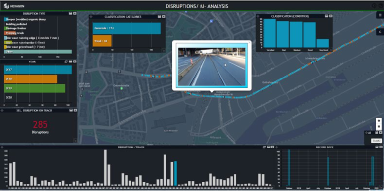Click the info icon in title bar
This screenshot has width=391, height=191.
pyautogui.click(x=374, y=5)
